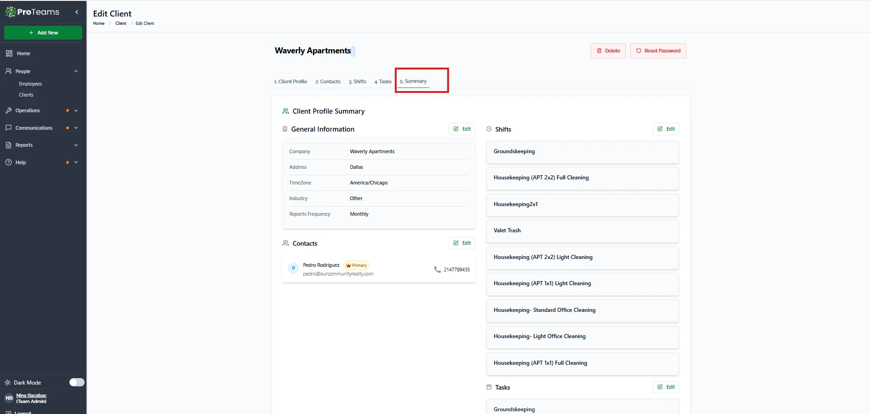Click the Help question mark icon

(8, 162)
